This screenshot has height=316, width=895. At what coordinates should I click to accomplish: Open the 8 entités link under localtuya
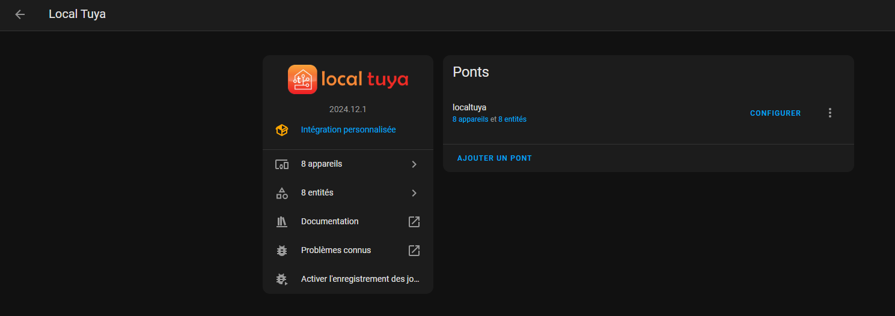point(512,119)
